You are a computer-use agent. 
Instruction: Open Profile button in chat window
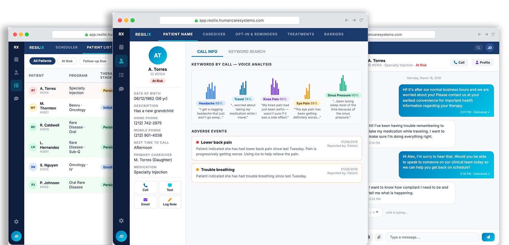click(483, 63)
